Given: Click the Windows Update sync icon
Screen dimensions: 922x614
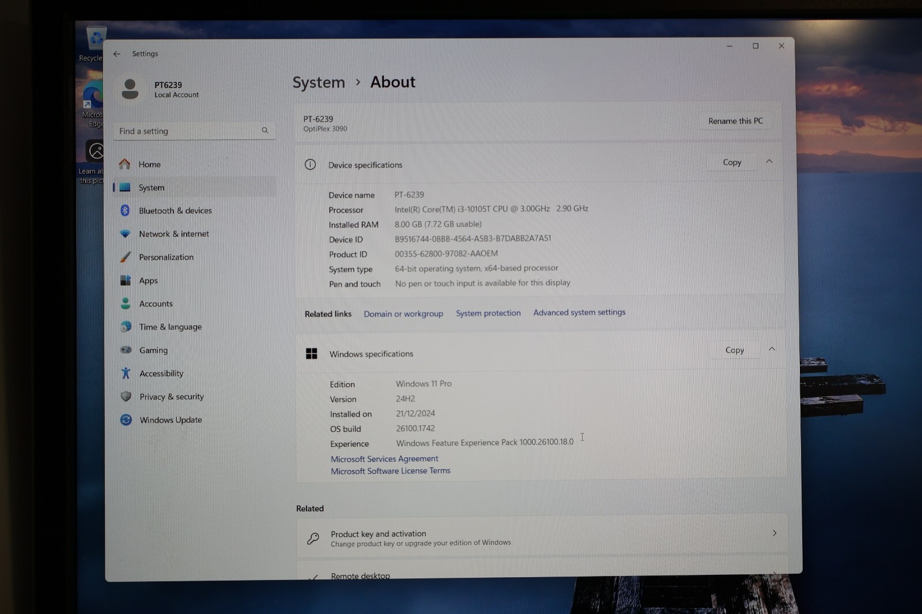Looking at the screenshot, I should click(x=126, y=420).
